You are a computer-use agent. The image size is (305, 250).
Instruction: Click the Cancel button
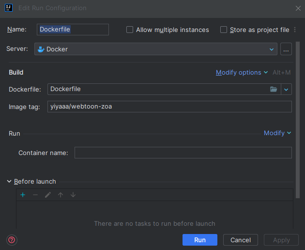point(241,240)
